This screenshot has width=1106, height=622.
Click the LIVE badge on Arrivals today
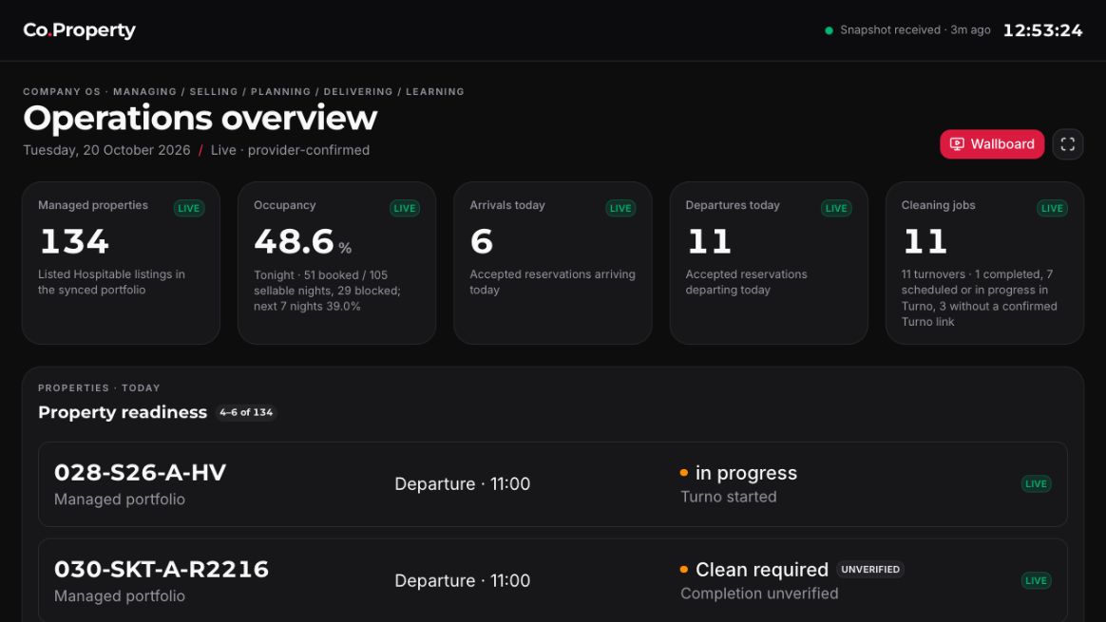pos(620,208)
